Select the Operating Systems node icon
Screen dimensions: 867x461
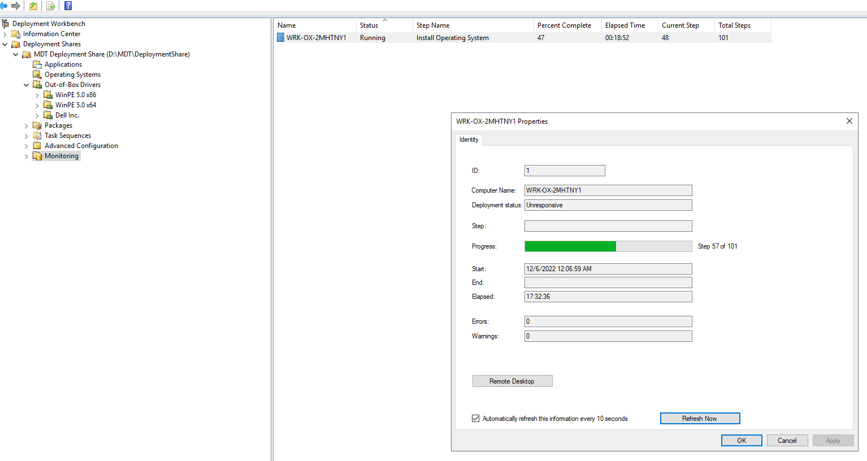tap(36, 74)
